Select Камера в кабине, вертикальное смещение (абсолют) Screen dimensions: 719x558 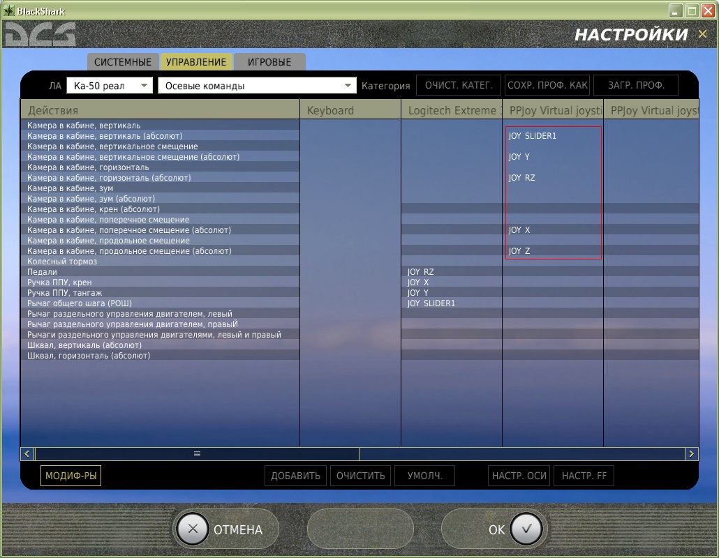[160, 157]
